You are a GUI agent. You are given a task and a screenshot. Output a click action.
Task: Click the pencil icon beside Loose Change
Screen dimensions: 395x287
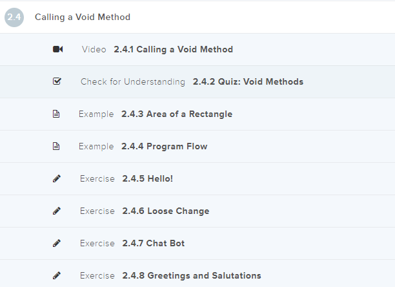(57, 211)
